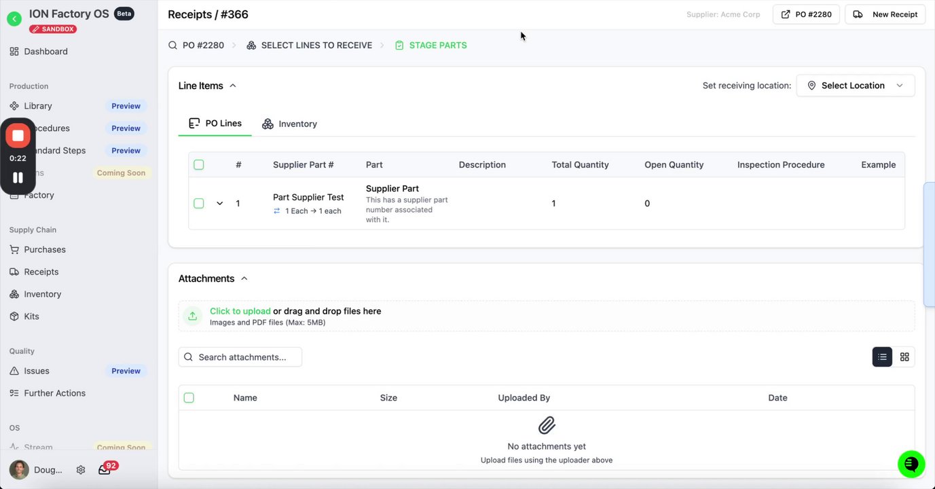Select all attachments checkbox
The width and height of the screenshot is (935, 489).
[x=189, y=398]
